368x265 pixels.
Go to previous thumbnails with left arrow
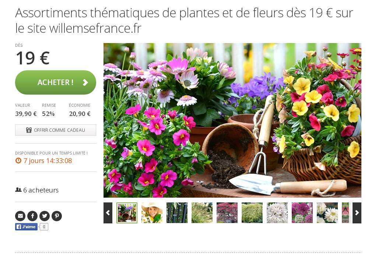pos(108,213)
